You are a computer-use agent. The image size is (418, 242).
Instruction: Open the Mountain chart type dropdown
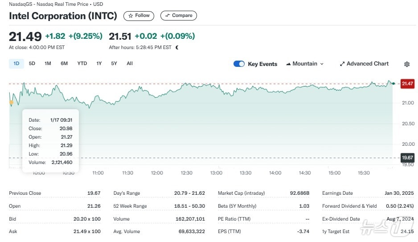pos(305,64)
